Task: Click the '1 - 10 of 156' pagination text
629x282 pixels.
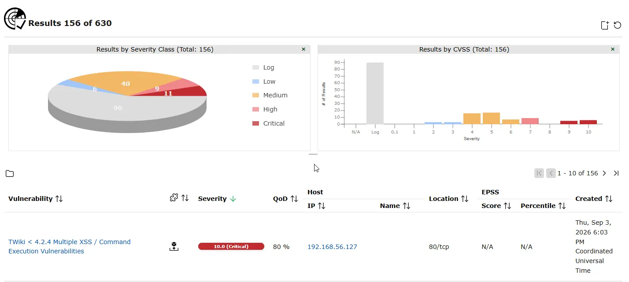Action: tap(577, 173)
